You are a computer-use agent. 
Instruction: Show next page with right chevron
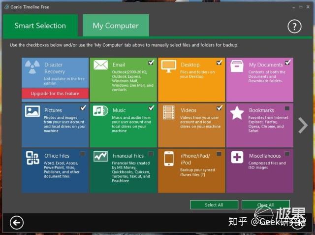coord(303,126)
